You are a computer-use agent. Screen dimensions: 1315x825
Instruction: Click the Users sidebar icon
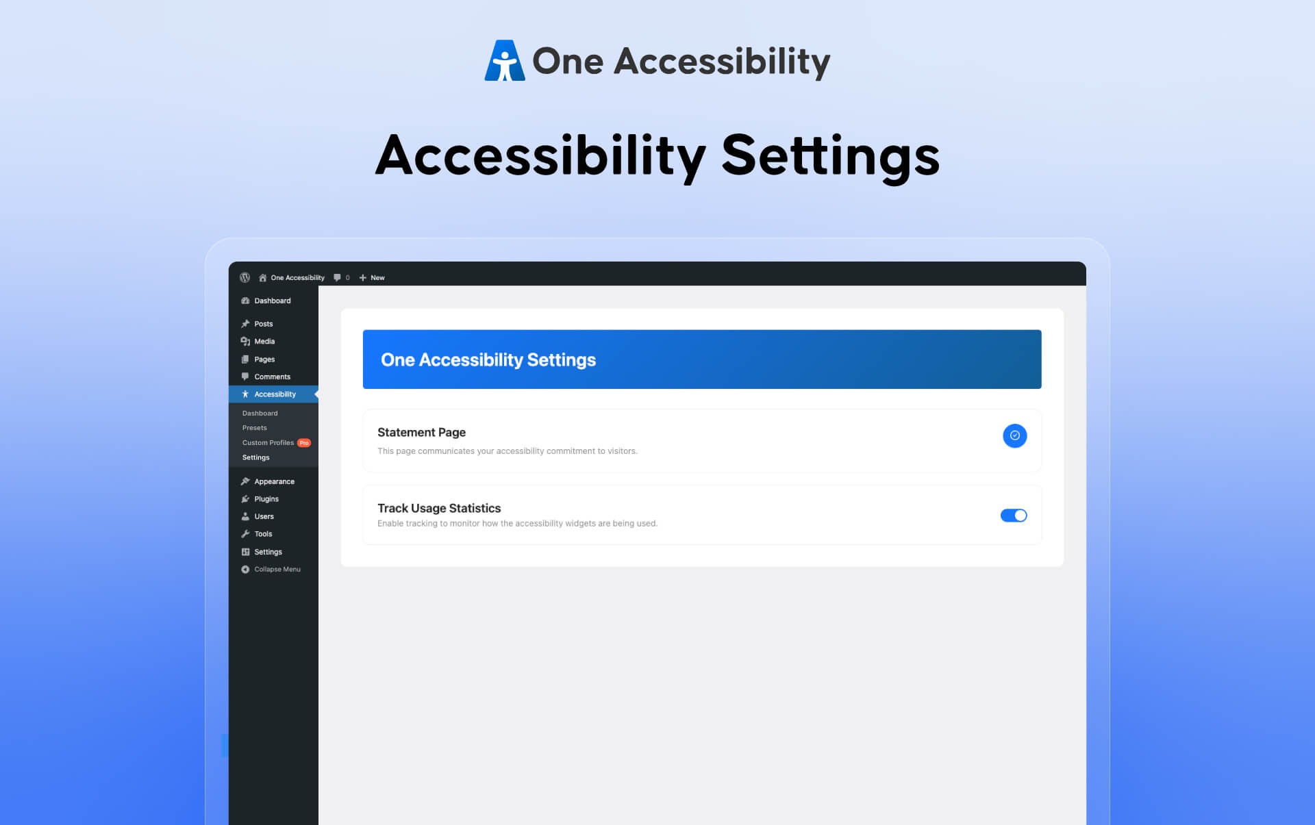(245, 516)
